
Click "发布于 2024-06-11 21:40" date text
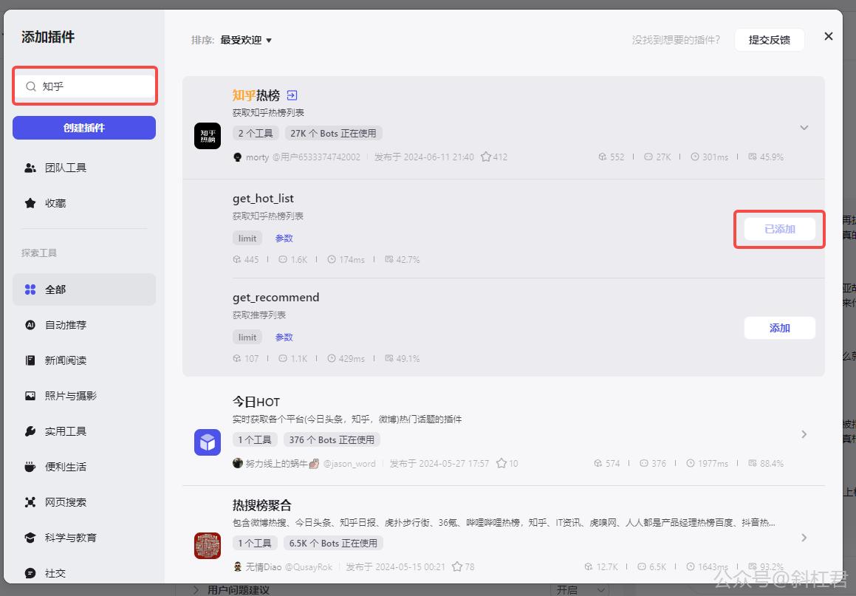[x=424, y=157]
